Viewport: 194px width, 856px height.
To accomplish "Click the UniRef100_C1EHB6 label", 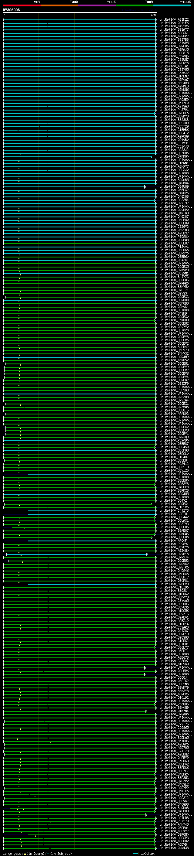I will pos(174,130).
